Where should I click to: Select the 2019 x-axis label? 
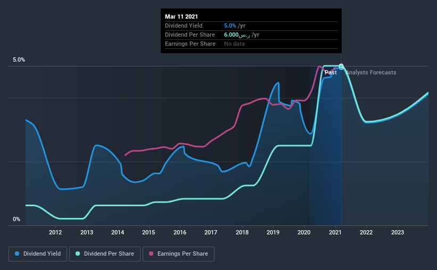pyautogui.click(x=273, y=232)
